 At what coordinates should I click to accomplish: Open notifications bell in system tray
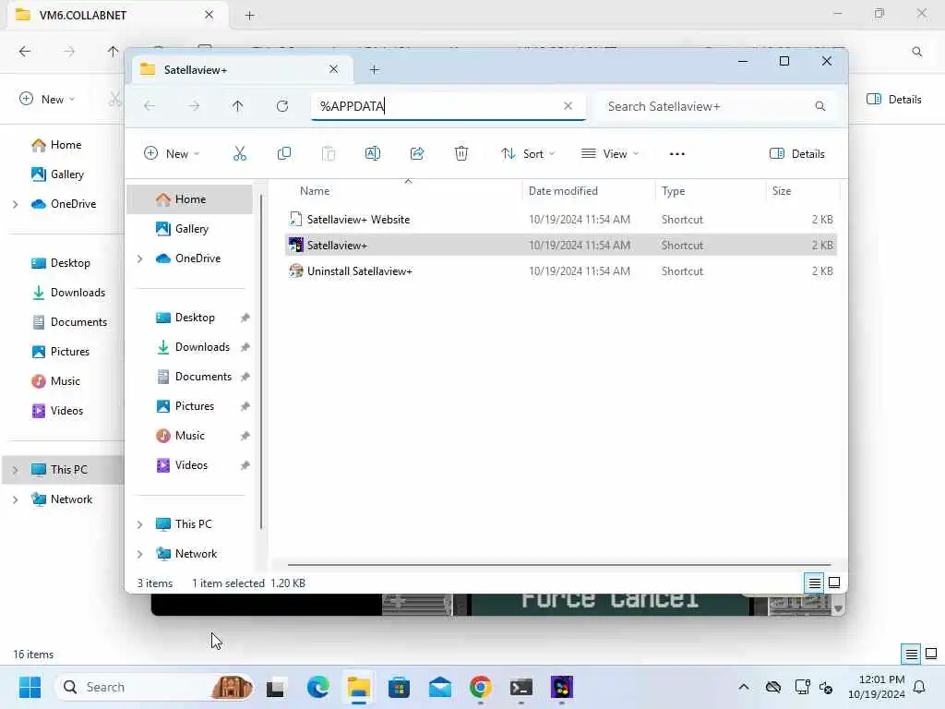tap(920, 687)
